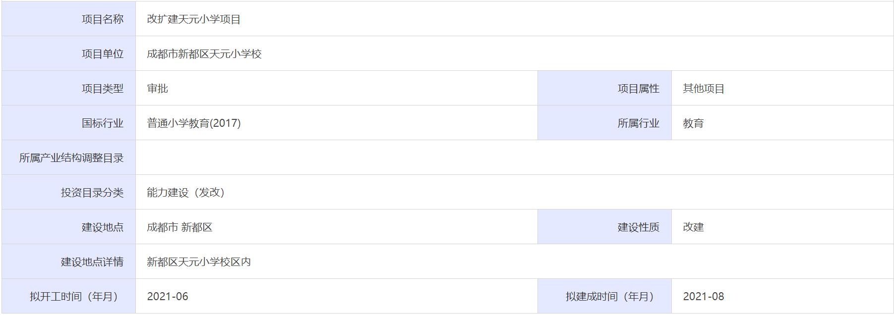Click the 审批 project type value
Screen dimensions: 894x315
click(x=158, y=89)
